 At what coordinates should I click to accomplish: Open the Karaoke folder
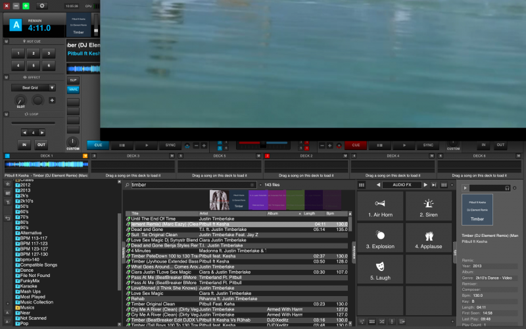click(x=28, y=286)
